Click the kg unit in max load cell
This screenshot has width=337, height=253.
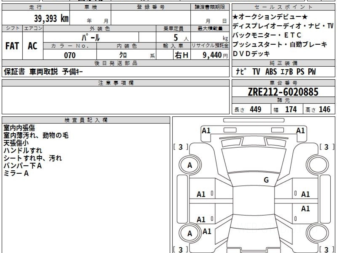[225, 39]
